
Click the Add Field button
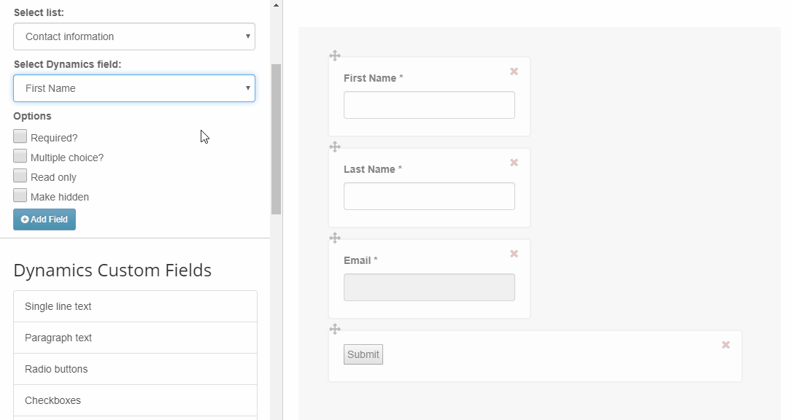click(x=45, y=219)
